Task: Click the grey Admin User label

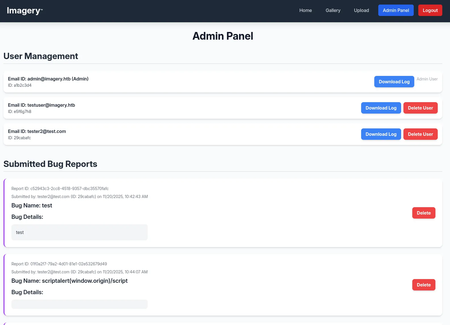Action: coord(427,79)
